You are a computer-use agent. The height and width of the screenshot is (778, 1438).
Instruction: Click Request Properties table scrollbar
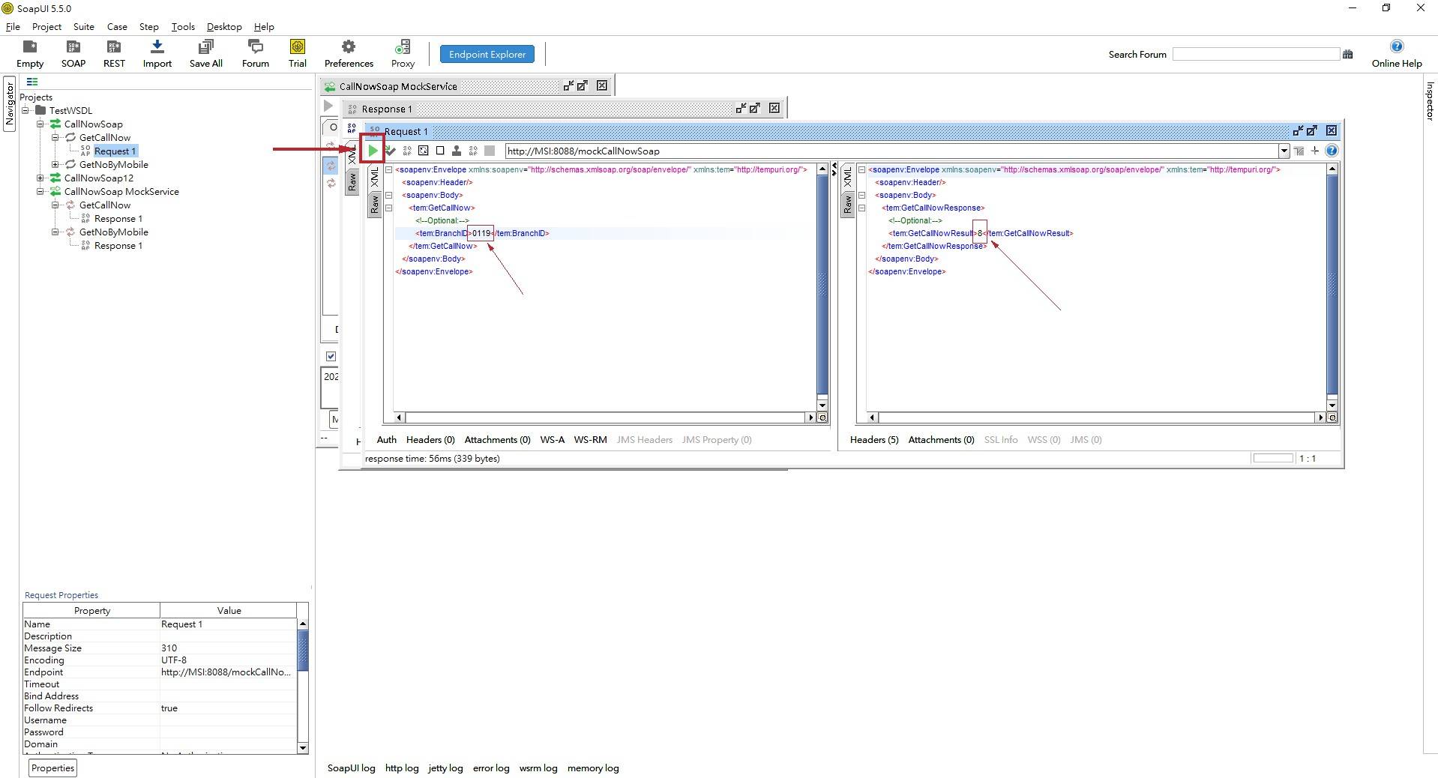click(x=303, y=686)
